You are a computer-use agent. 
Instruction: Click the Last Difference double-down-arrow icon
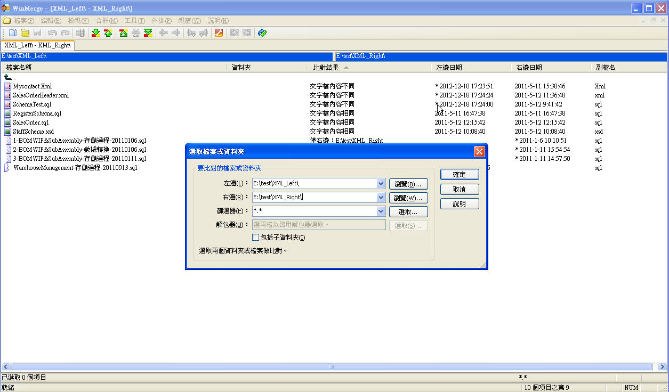click(x=148, y=33)
